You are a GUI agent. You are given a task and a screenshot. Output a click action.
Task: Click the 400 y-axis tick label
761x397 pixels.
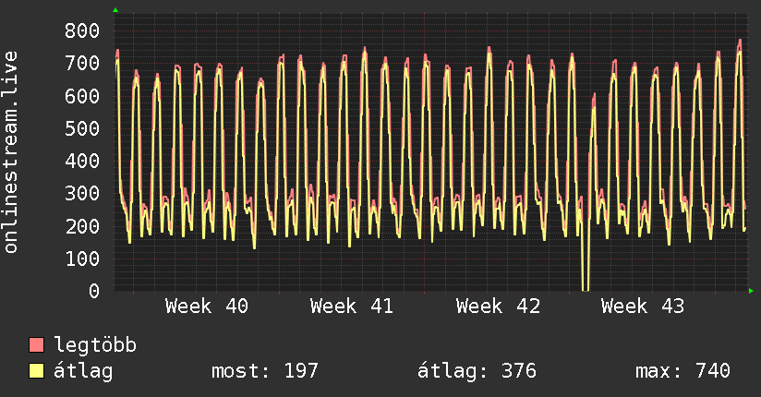tap(82, 161)
